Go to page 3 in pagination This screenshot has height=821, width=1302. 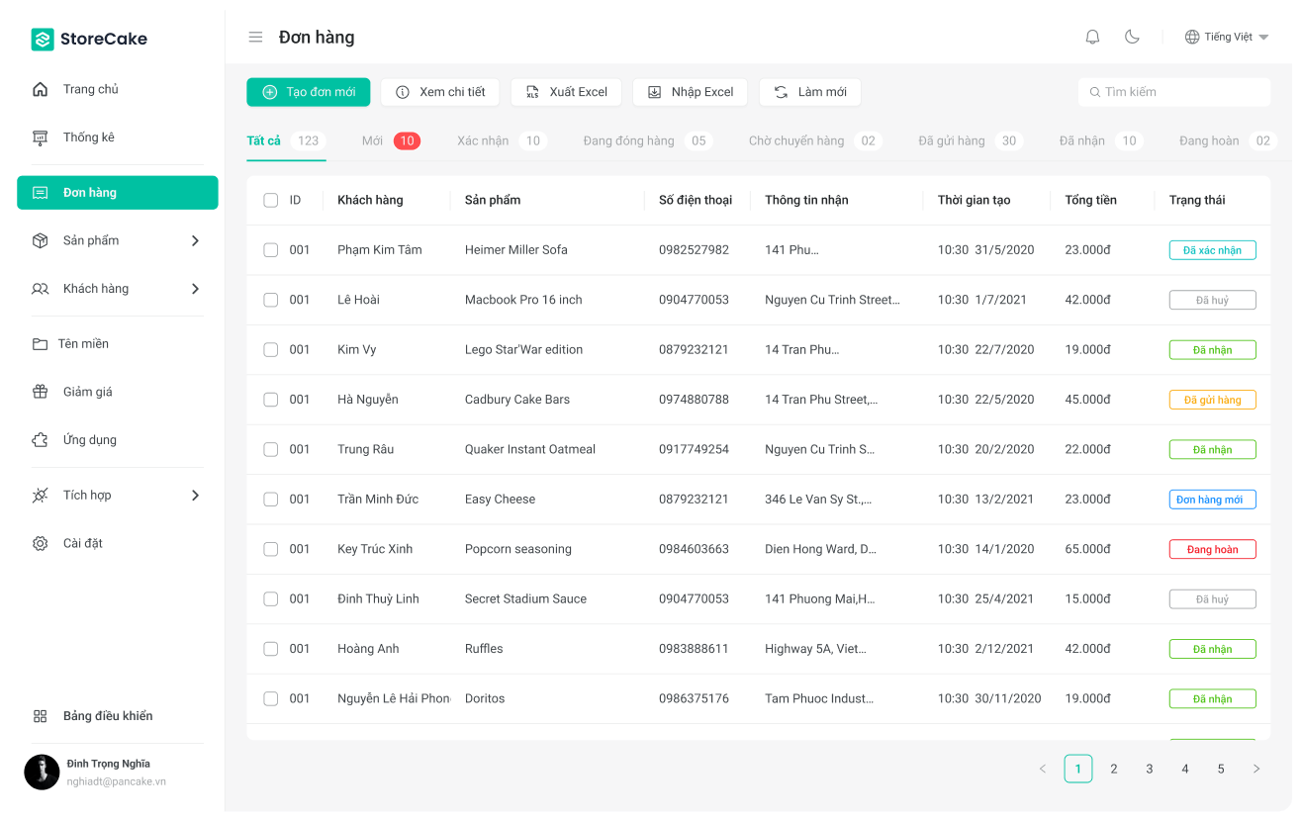pos(1150,769)
